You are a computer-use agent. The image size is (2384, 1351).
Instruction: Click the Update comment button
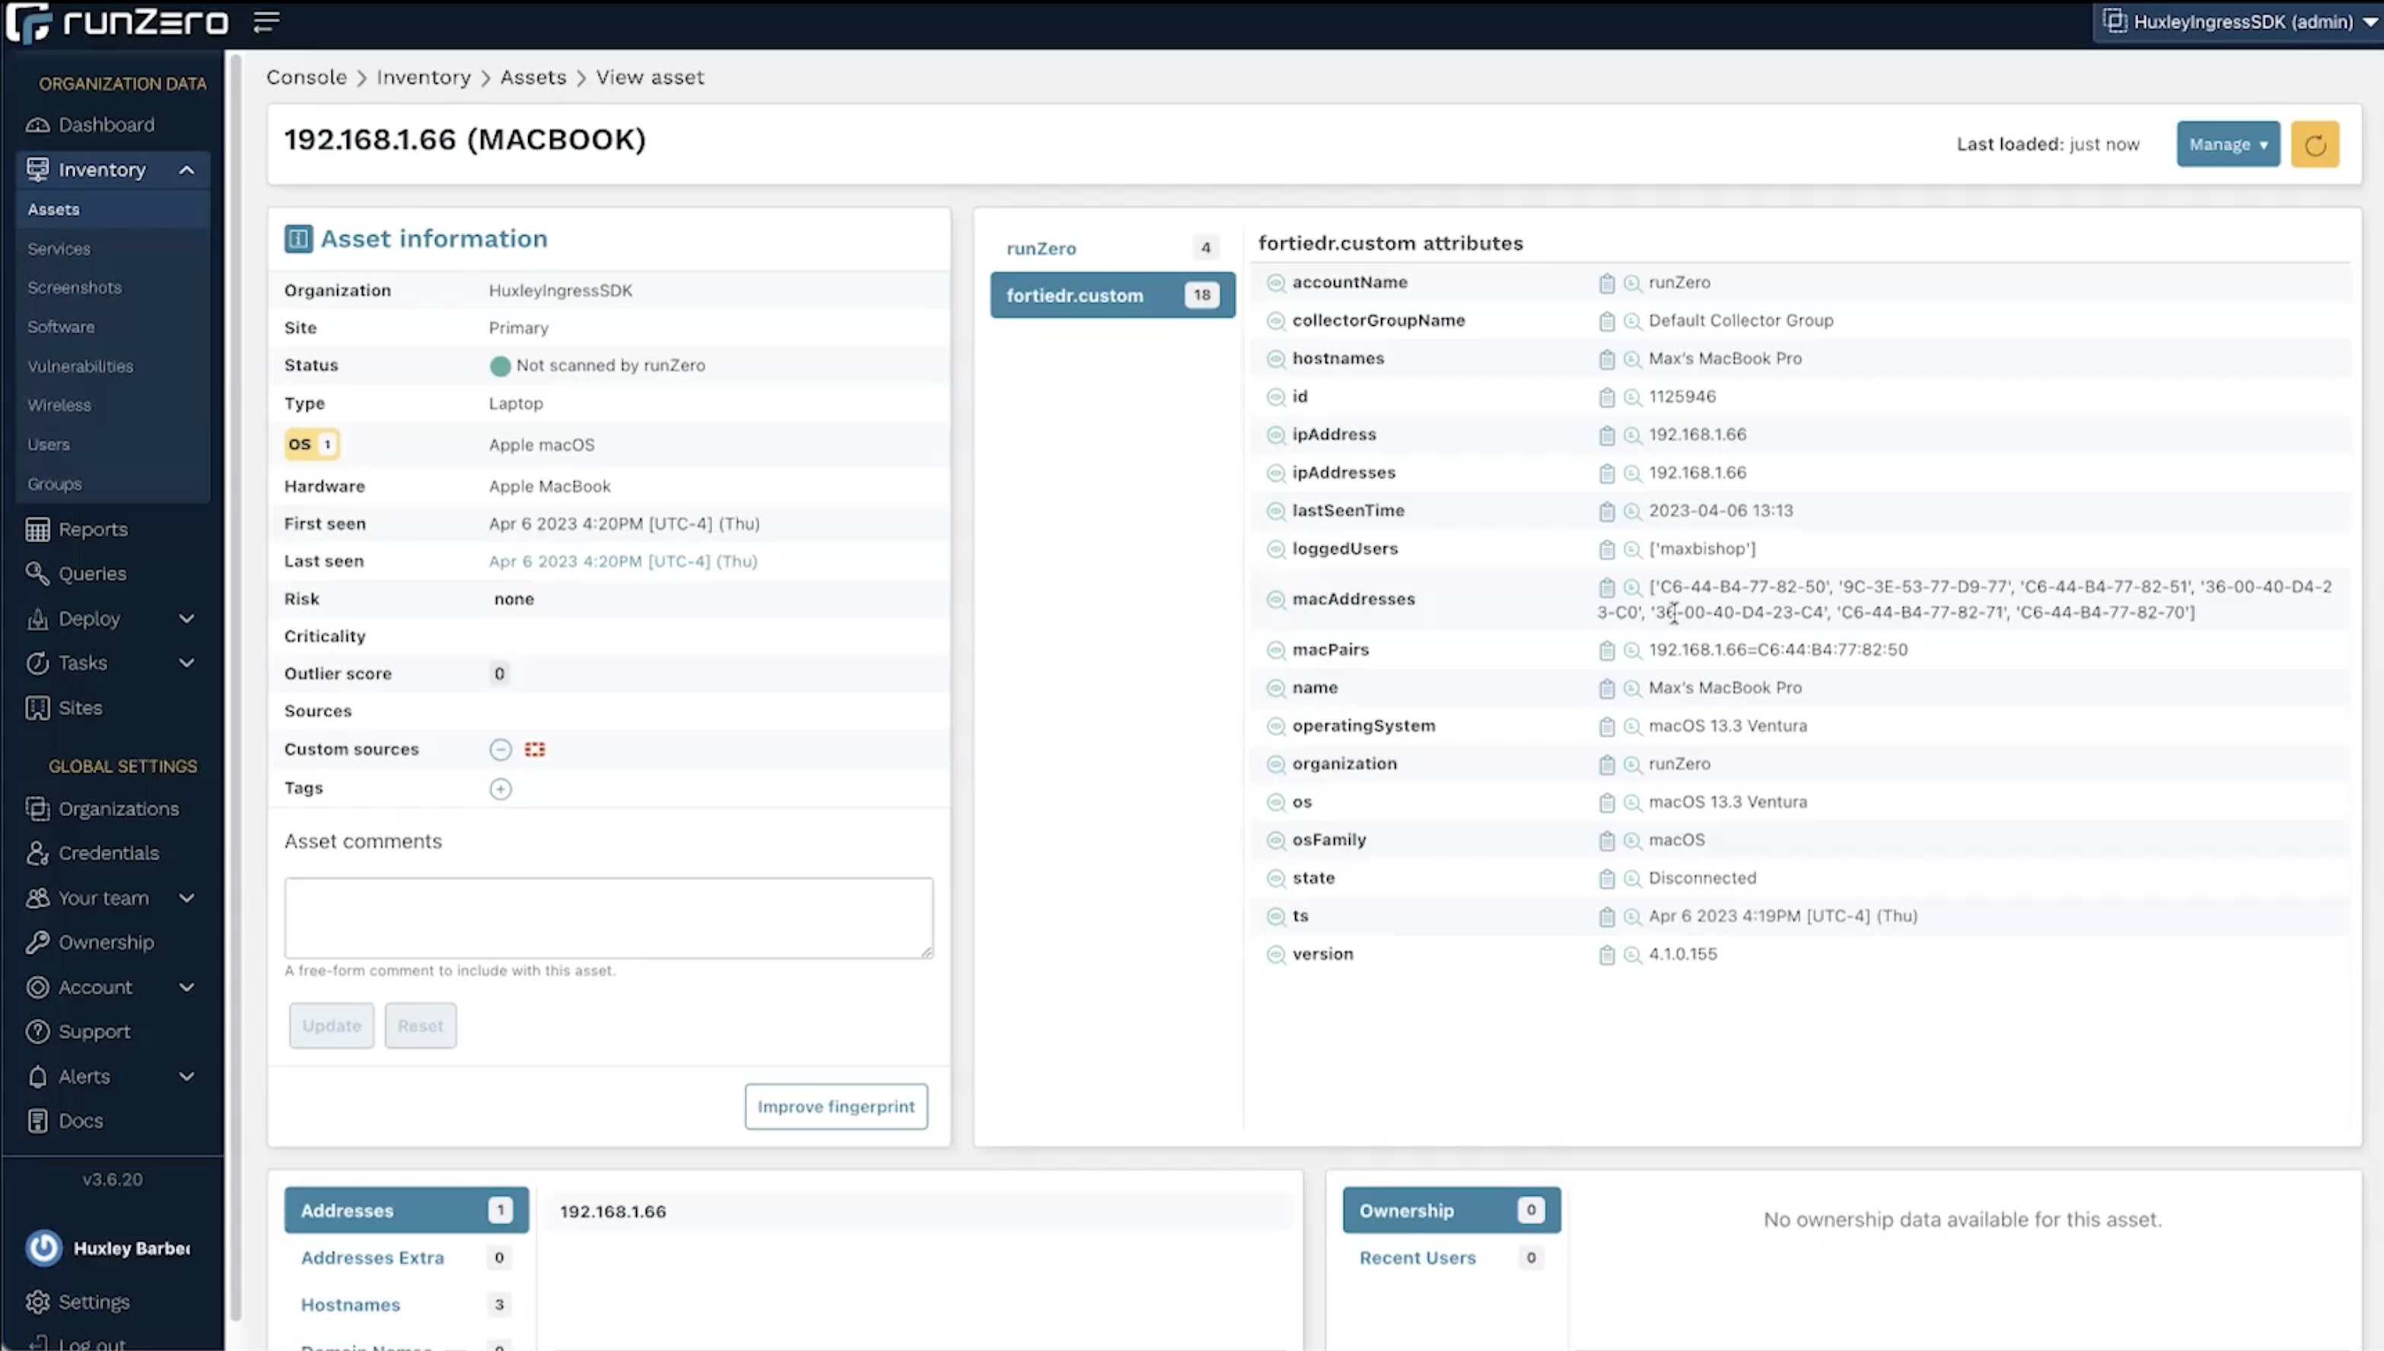tap(331, 1025)
